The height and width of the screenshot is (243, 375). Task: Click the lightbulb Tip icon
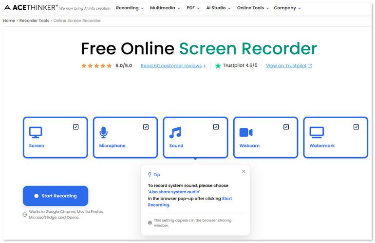click(x=150, y=175)
